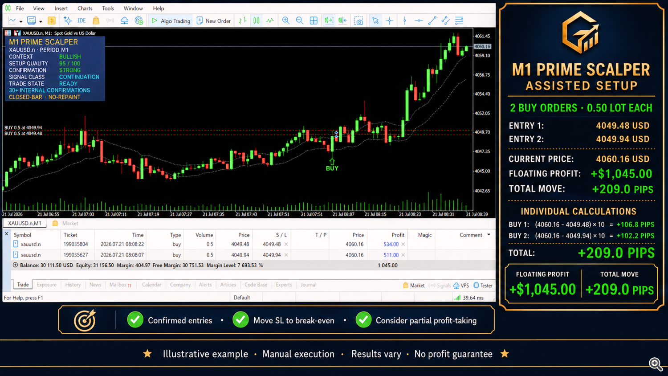Open VPS in toolbox bottom bar

coord(461,286)
